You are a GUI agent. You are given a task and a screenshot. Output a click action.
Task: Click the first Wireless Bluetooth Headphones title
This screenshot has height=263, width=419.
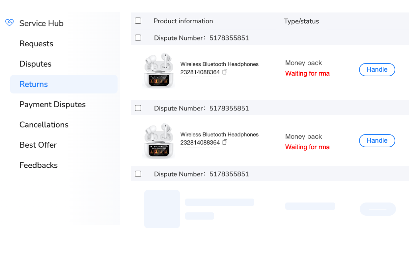point(219,64)
